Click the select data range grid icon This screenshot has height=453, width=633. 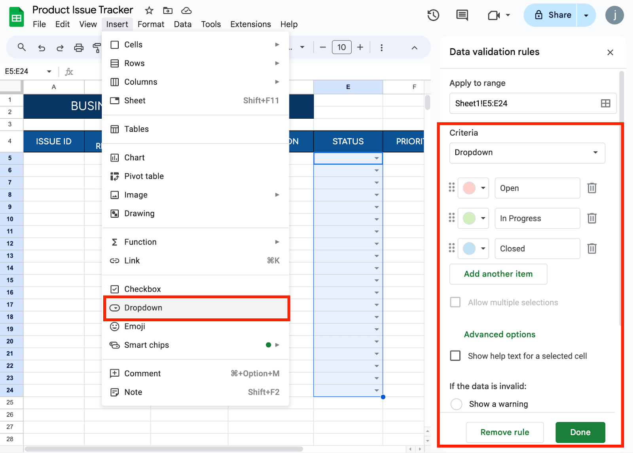(x=605, y=104)
